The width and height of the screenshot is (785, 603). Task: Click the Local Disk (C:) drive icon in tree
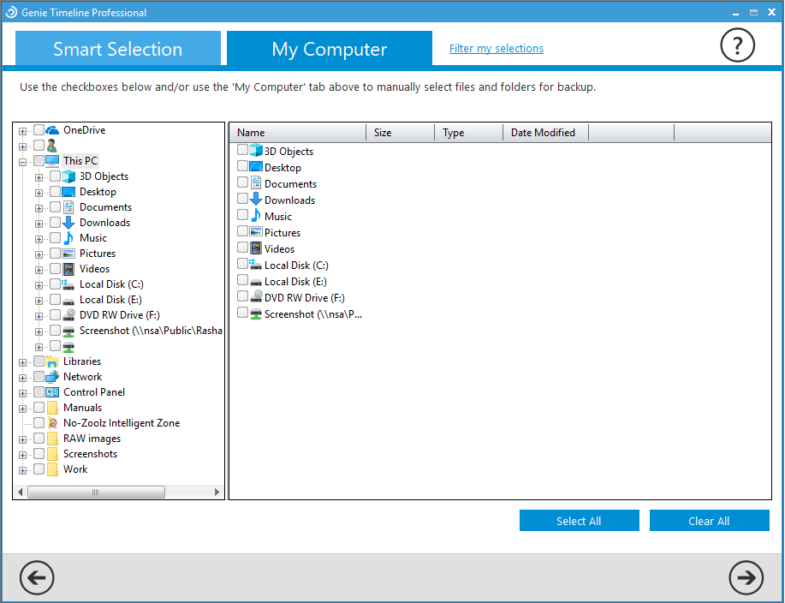tap(68, 284)
